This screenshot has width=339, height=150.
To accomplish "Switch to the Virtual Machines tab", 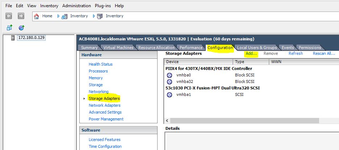I will tap(118, 48).
